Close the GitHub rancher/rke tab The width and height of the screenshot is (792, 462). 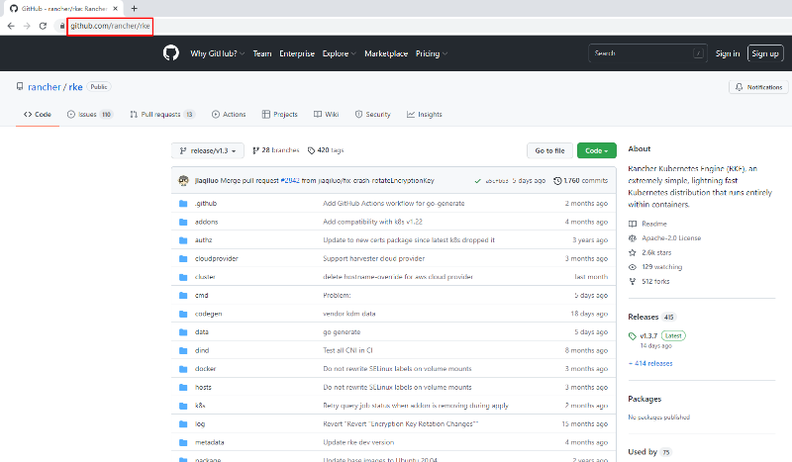click(115, 9)
